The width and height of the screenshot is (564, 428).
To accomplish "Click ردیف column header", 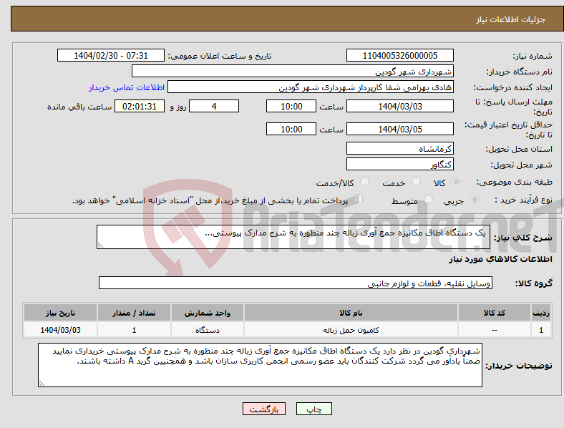I will (541, 313).
